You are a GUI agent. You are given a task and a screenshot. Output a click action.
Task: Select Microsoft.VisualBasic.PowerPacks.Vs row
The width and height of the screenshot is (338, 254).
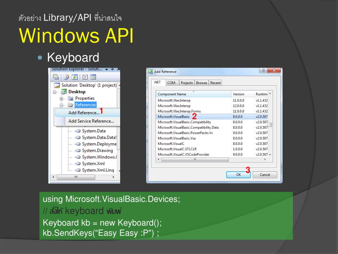tap(212, 133)
